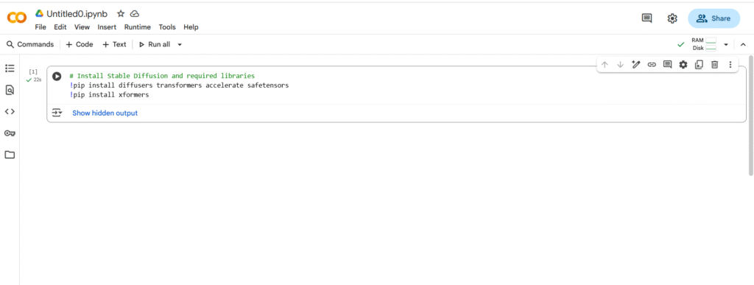This screenshot has width=754, height=285.
Task: Rename notebook title Untitled0.ipynb
Action: coord(77,14)
